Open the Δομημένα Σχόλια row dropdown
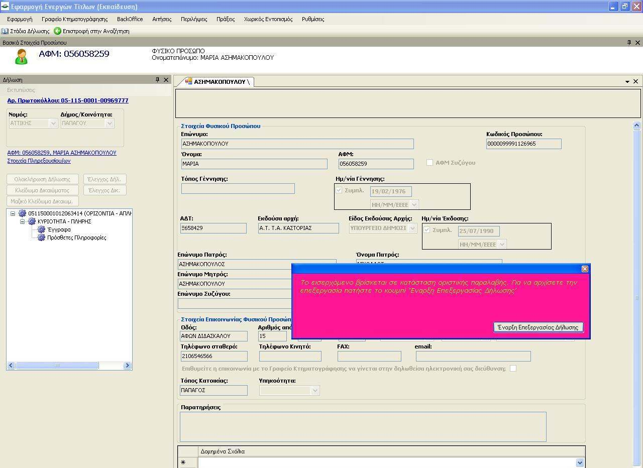 (x=580, y=462)
